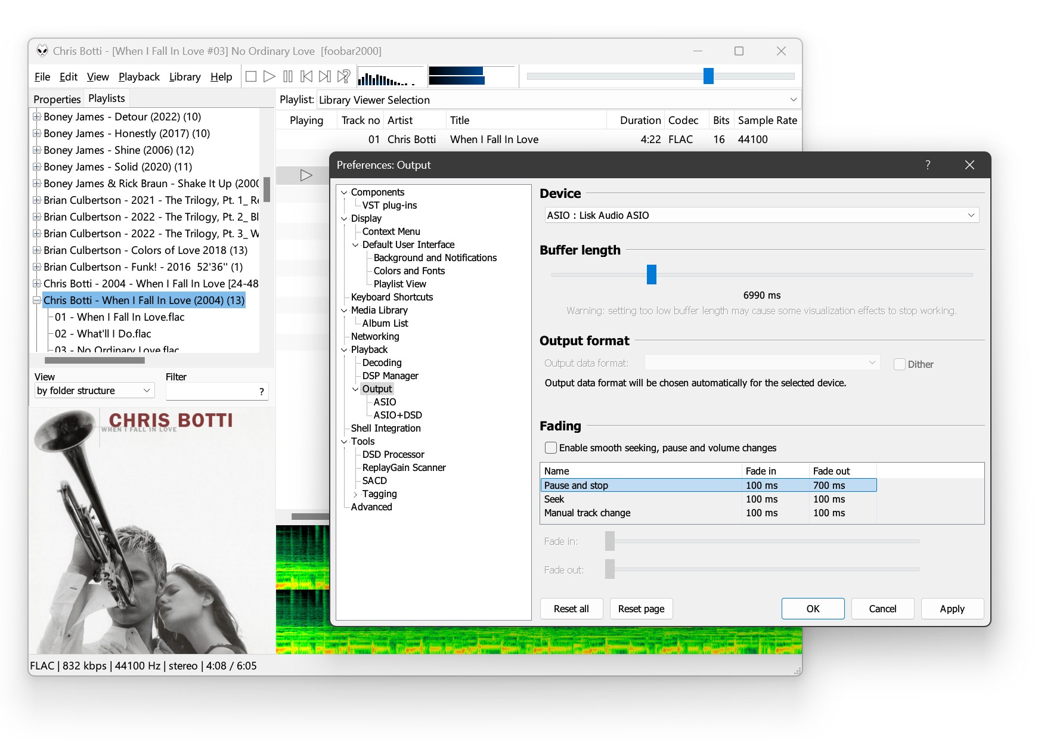Image resolution: width=1038 pixels, height=741 pixels.
Task: Click the Pause button in toolbar
Action: click(x=288, y=76)
